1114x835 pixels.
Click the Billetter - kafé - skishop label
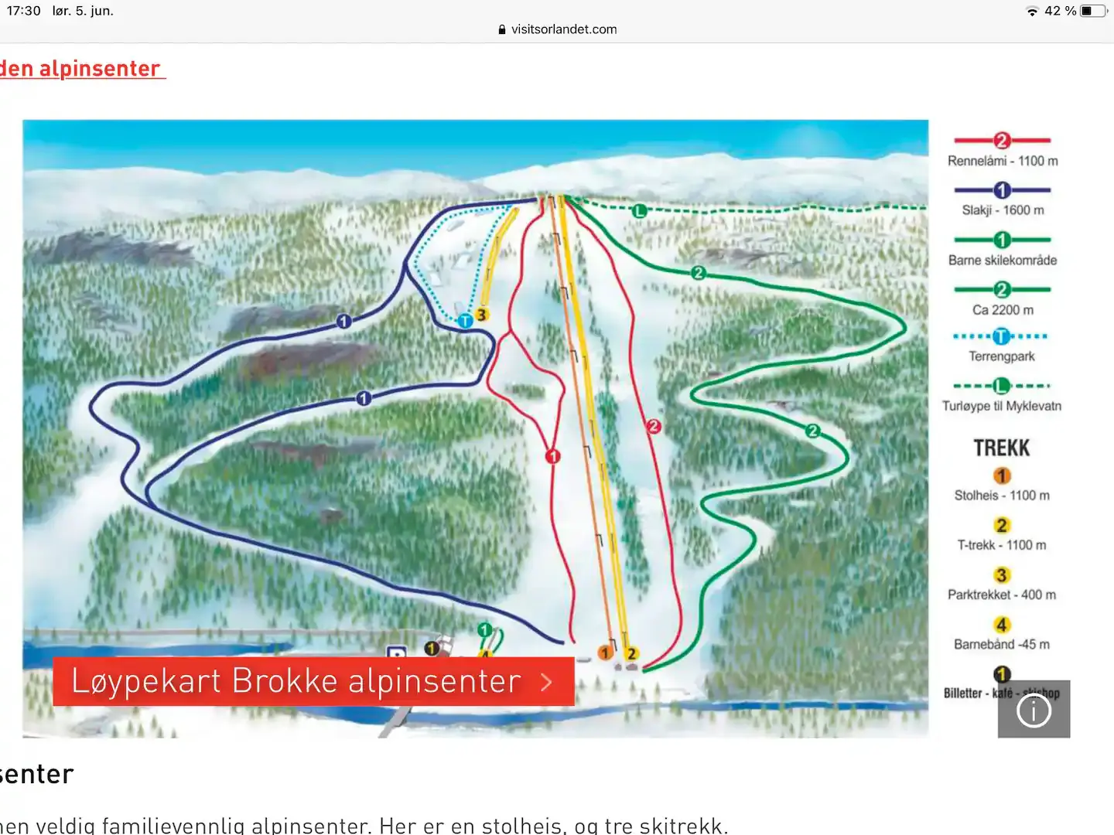coord(1002,694)
